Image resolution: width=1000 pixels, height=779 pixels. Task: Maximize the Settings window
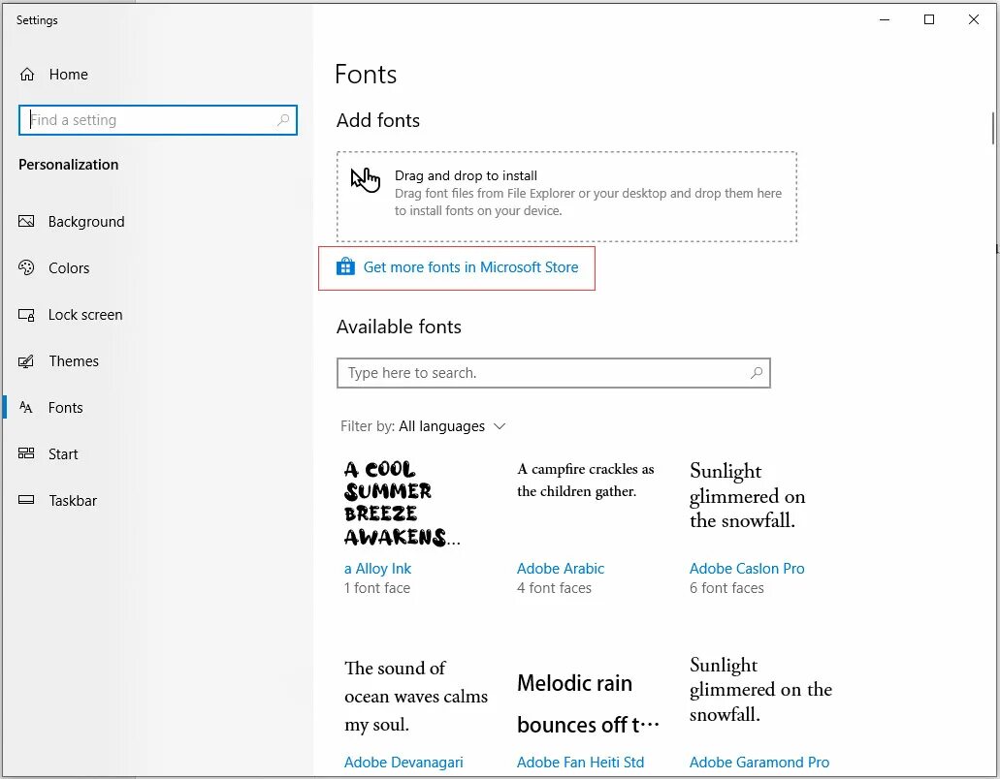point(929,19)
